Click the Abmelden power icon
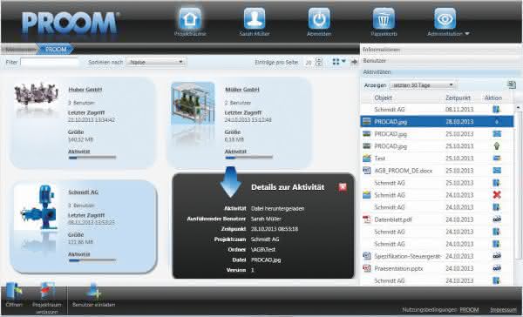523x317 pixels. tap(319, 18)
